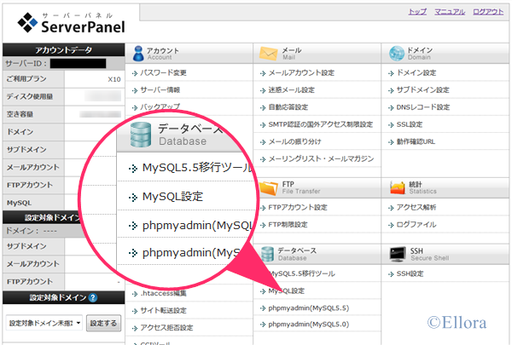
Task: Click the Mail section envelope icon
Action: pyautogui.click(x=268, y=54)
